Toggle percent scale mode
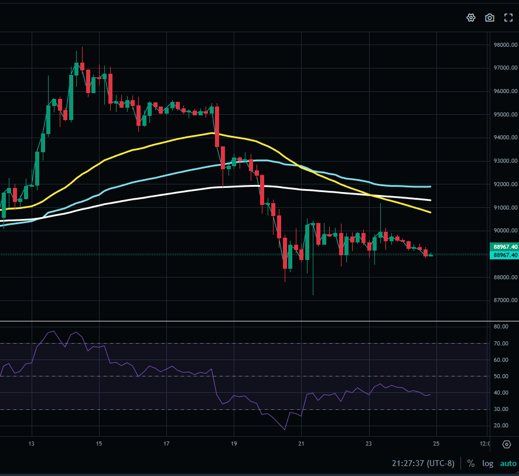The height and width of the screenshot is (476, 519). pos(471,464)
